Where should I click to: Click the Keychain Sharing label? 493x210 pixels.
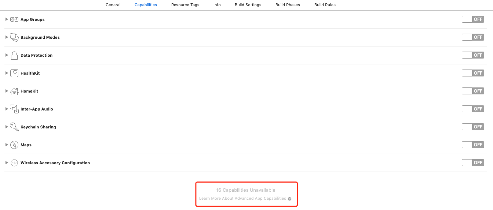[38, 127]
